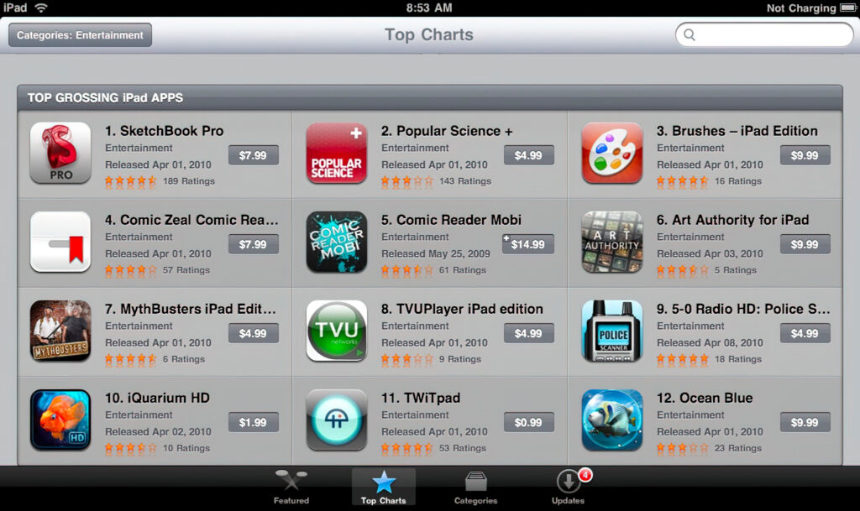Buy SketchBook Pro for $7.99
This screenshot has height=511, width=860.
(x=253, y=155)
